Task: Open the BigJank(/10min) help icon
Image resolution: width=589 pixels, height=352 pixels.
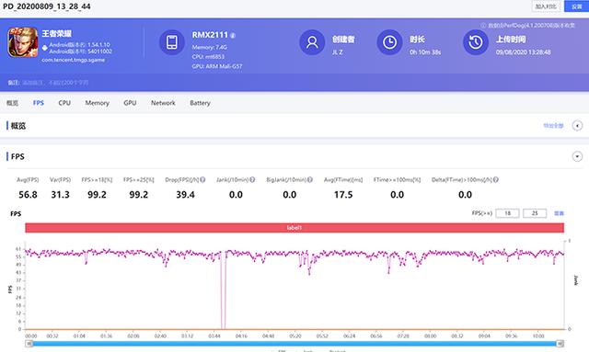Action: coord(310,180)
